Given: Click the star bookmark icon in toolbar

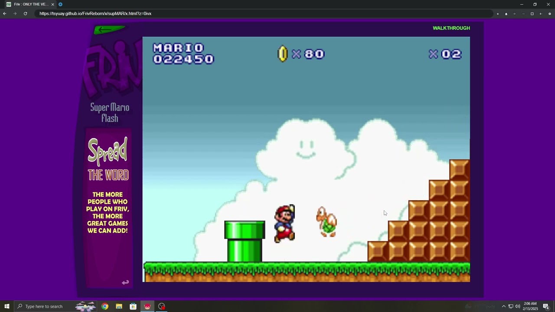Looking at the screenshot, I should 498,14.
